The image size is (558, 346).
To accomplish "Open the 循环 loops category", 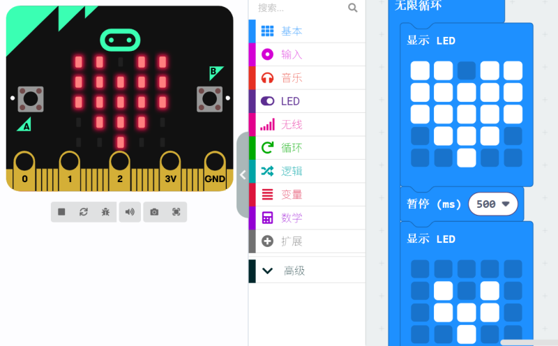I will tap(292, 148).
